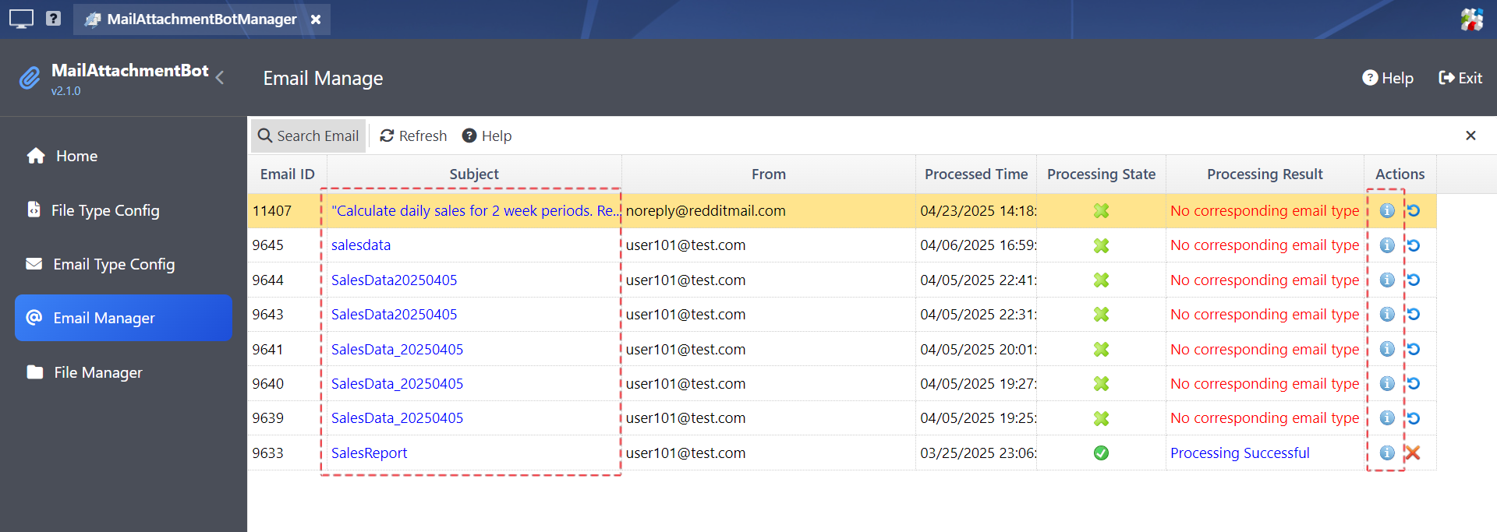Viewport: 1497px width, 532px height.
Task: Click the colorful app icon at top right
Action: pos(1471,19)
